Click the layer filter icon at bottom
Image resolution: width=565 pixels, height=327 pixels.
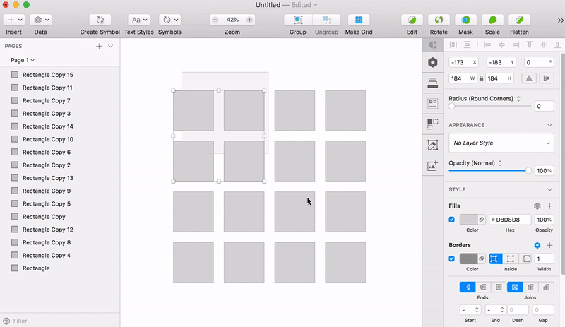pos(6,321)
